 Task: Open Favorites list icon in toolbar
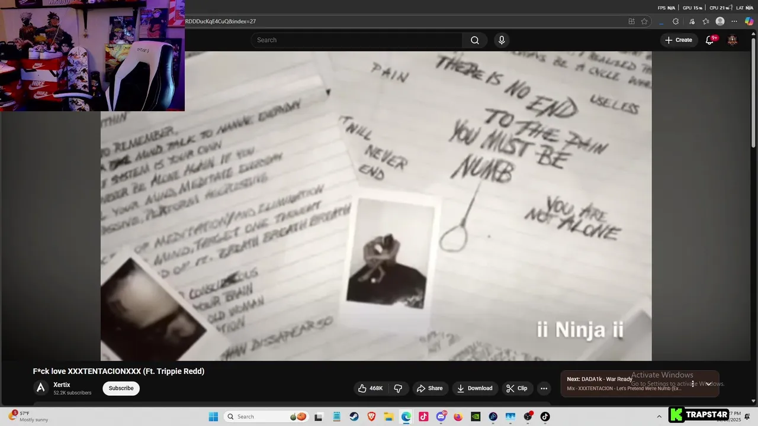click(x=706, y=21)
